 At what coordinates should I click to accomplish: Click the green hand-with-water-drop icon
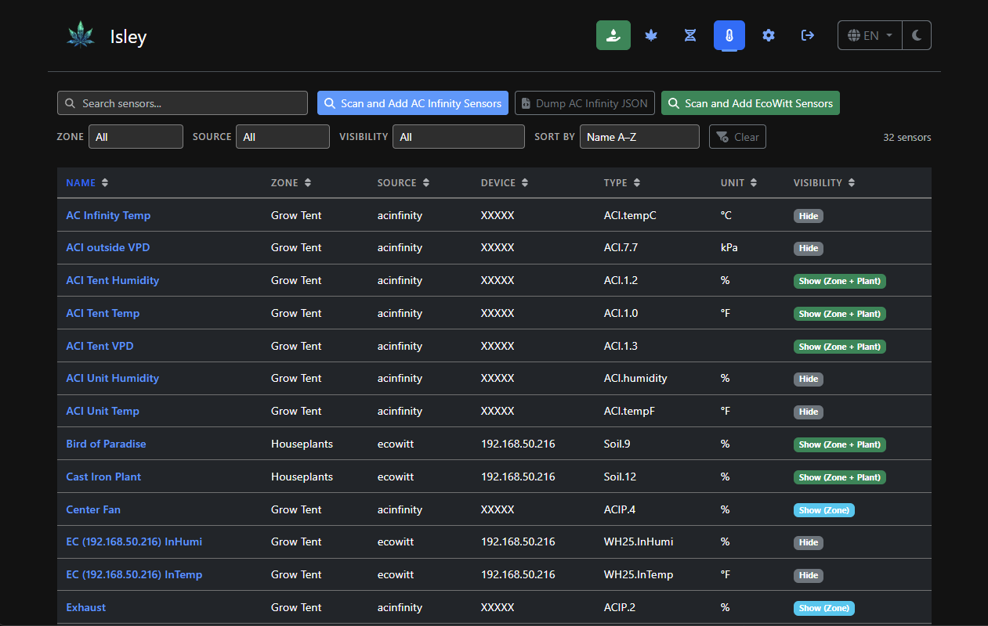(613, 35)
